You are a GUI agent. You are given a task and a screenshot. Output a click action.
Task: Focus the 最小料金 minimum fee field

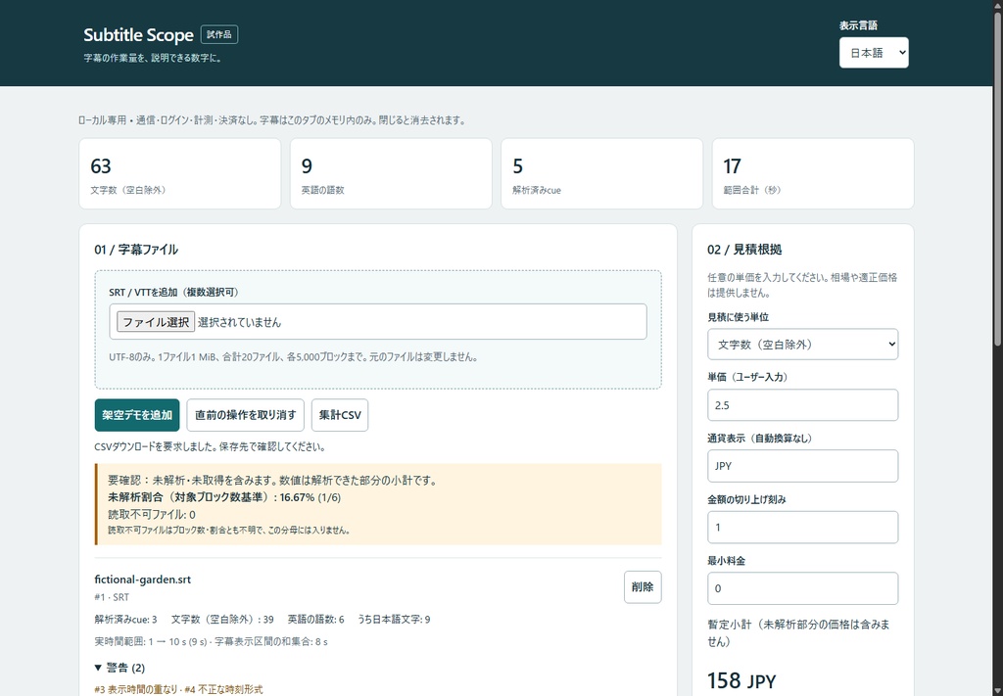point(802,588)
